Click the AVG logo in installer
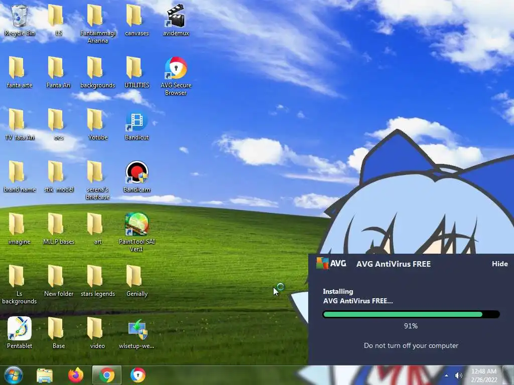This screenshot has height=385, width=514. point(331,263)
